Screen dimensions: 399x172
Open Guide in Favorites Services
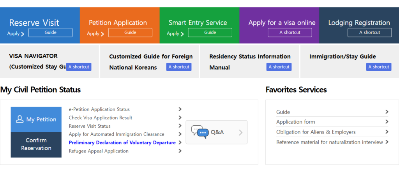tap(283, 112)
